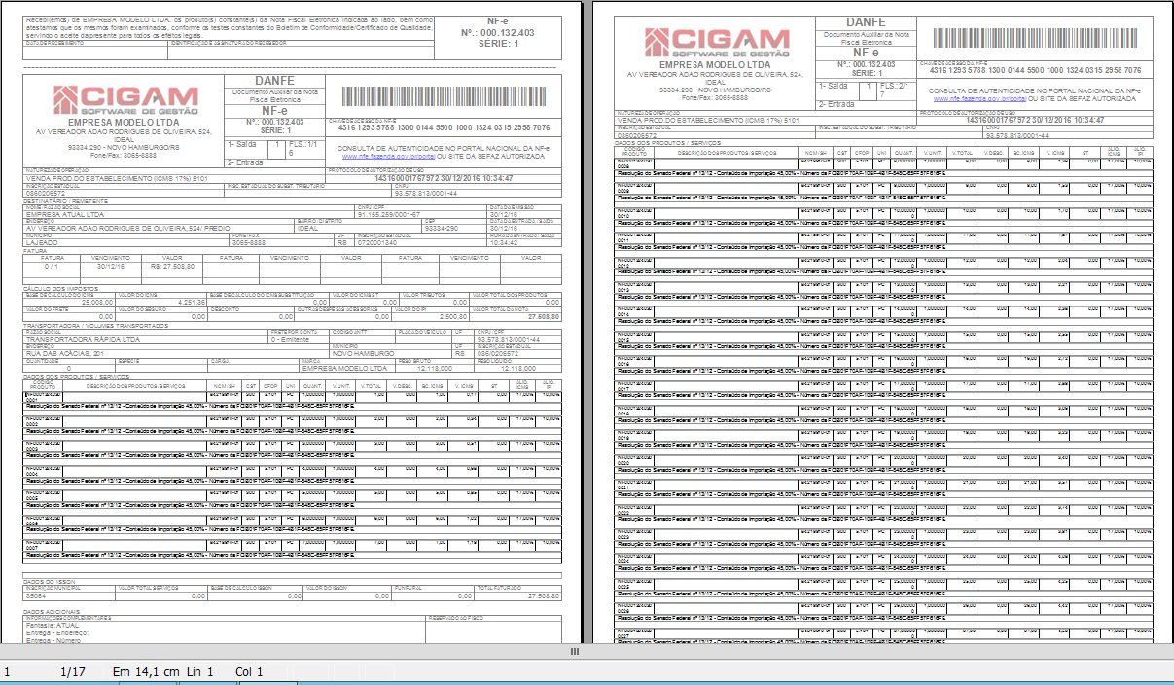Click the 'Em 14,1 cm' status bar entry

(148, 671)
